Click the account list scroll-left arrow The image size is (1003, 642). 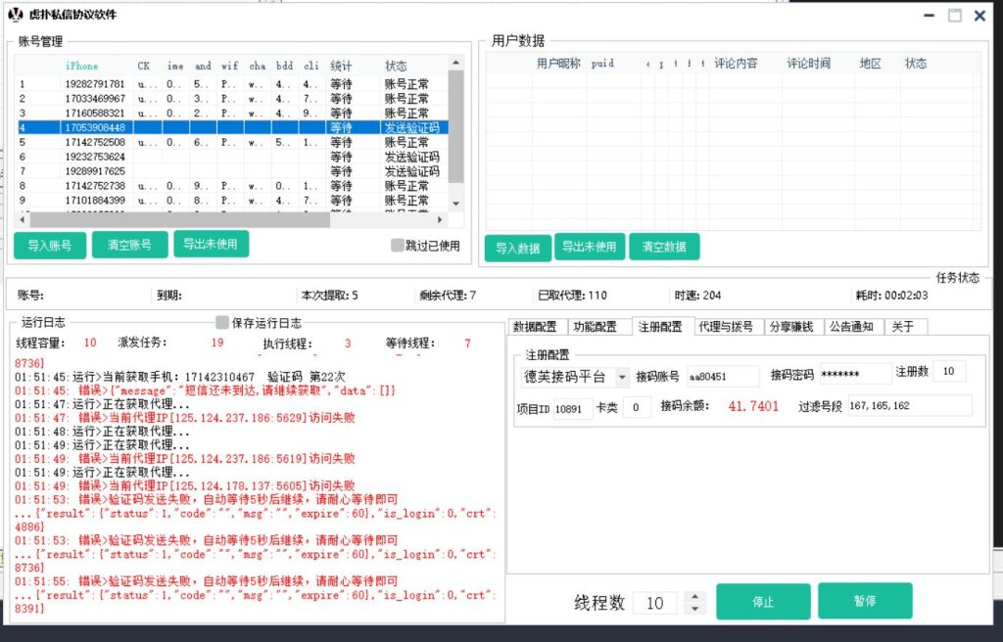coord(21,219)
